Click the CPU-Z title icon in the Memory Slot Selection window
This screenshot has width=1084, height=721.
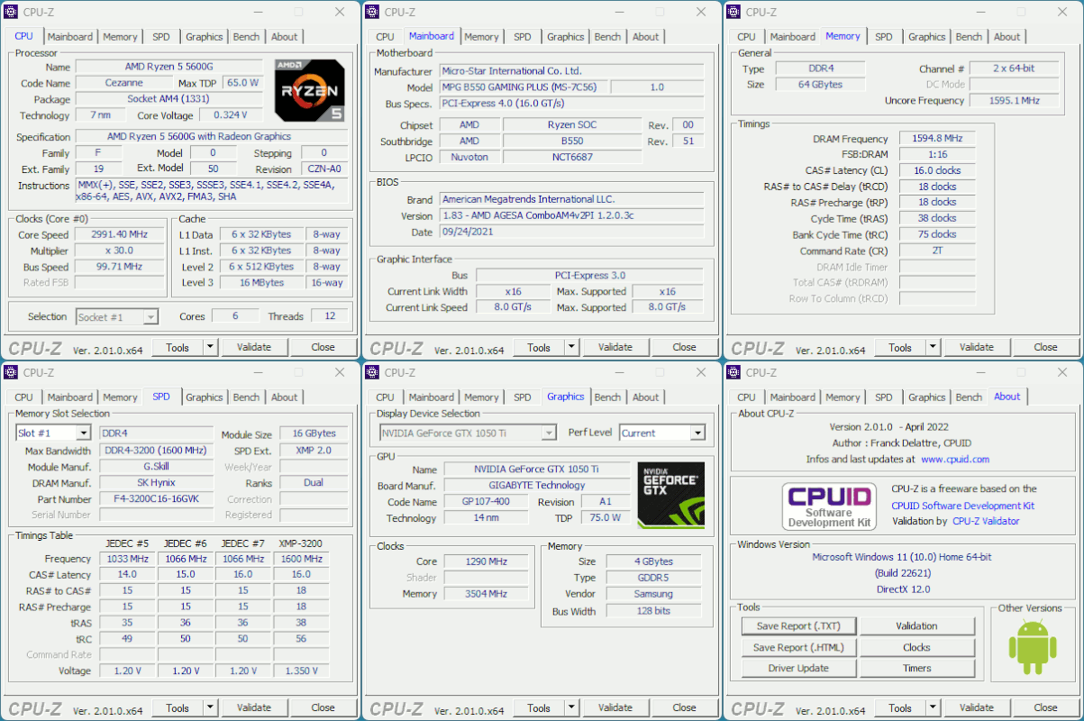coord(12,372)
